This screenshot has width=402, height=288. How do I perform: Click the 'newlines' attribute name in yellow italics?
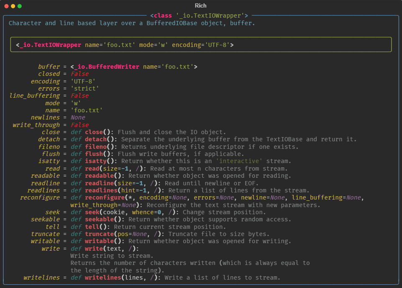click(x=45, y=118)
